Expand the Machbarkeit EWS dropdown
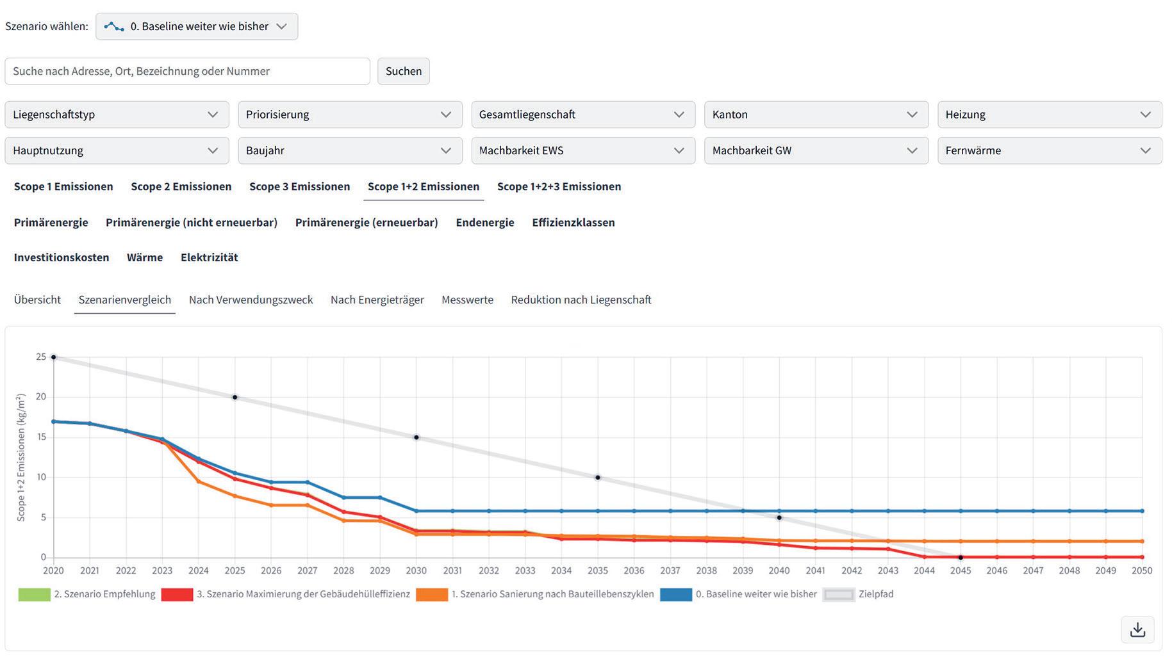The height and width of the screenshot is (662, 1172). click(x=583, y=150)
